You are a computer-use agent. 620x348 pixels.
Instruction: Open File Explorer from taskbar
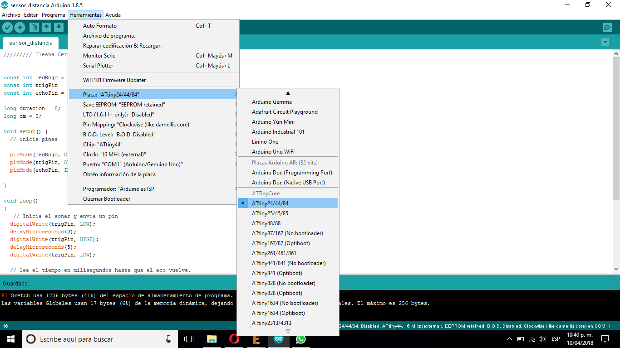212,339
